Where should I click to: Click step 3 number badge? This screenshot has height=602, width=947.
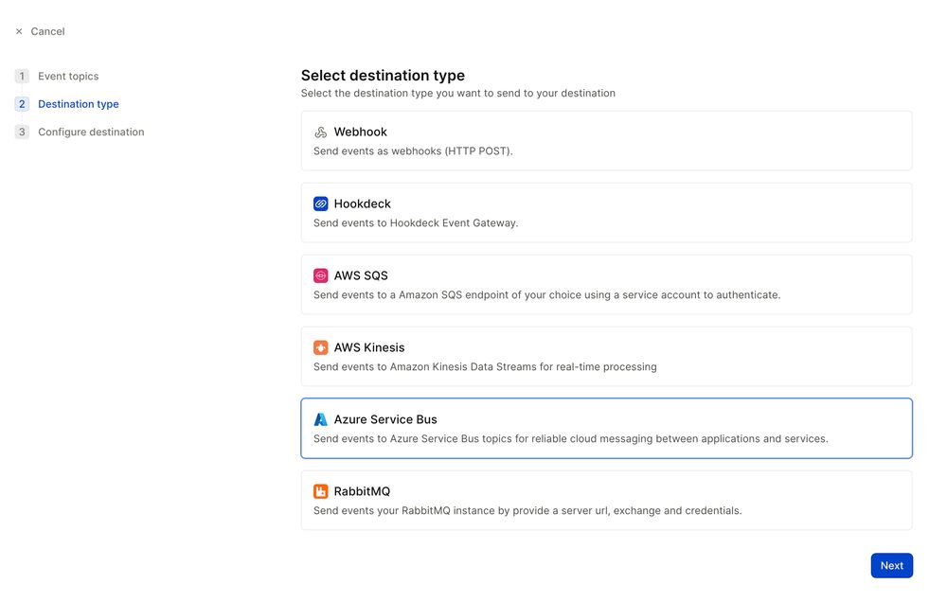pyautogui.click(x=22, y=132)
